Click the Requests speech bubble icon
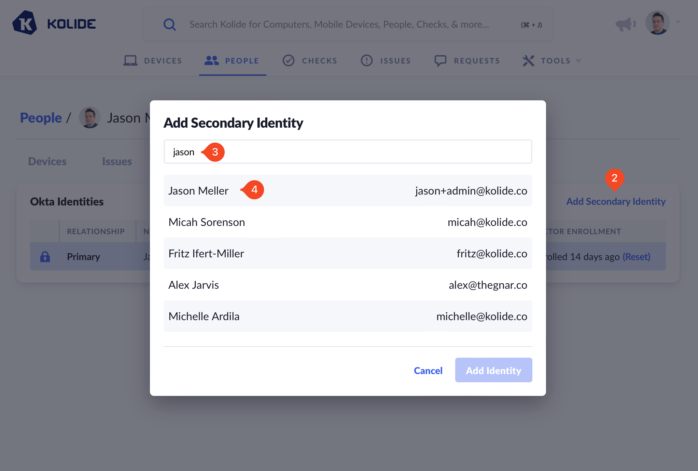The height and width of the screenshot is (471, 698). [x=440, y=61]
